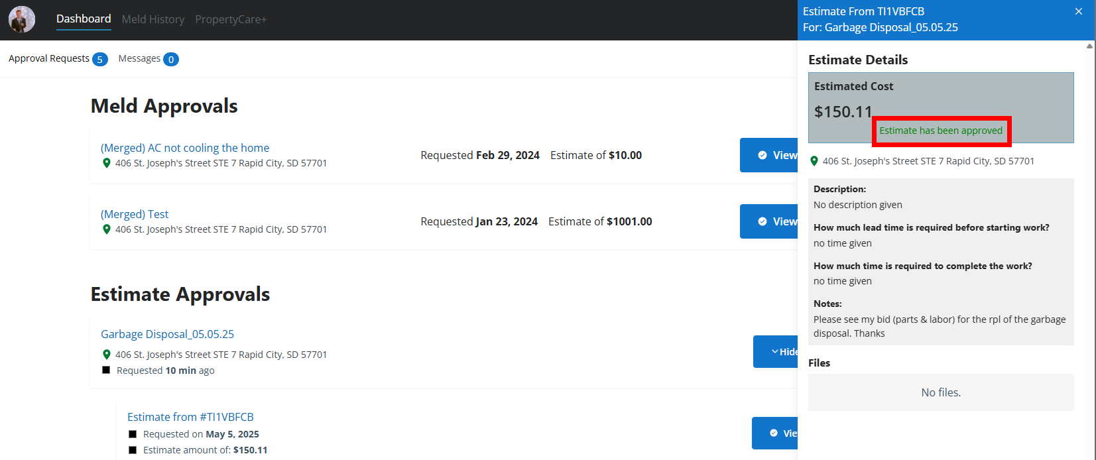Open the Meld History tab
Image resolution: width=1096 pixels, height=460 pixels.
[153, 20]
